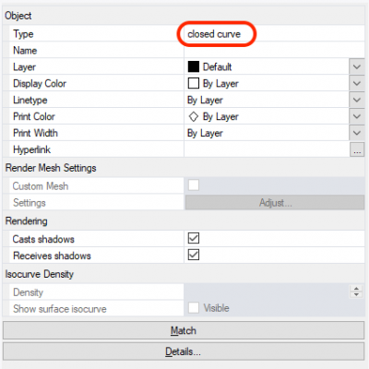369x369 pixels.
Task: Expand the Print Width dropdown
Action: coord(357,133)
